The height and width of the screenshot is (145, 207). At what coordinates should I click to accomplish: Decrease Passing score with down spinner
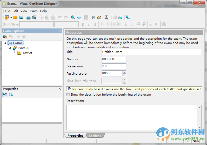pyautogui.click(x=124, y=75)
